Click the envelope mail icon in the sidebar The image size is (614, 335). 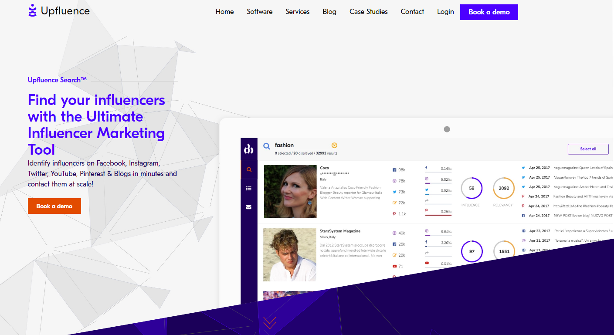tap(249, 207)
